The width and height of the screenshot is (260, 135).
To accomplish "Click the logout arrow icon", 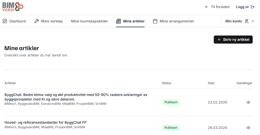I will (253, 7).
